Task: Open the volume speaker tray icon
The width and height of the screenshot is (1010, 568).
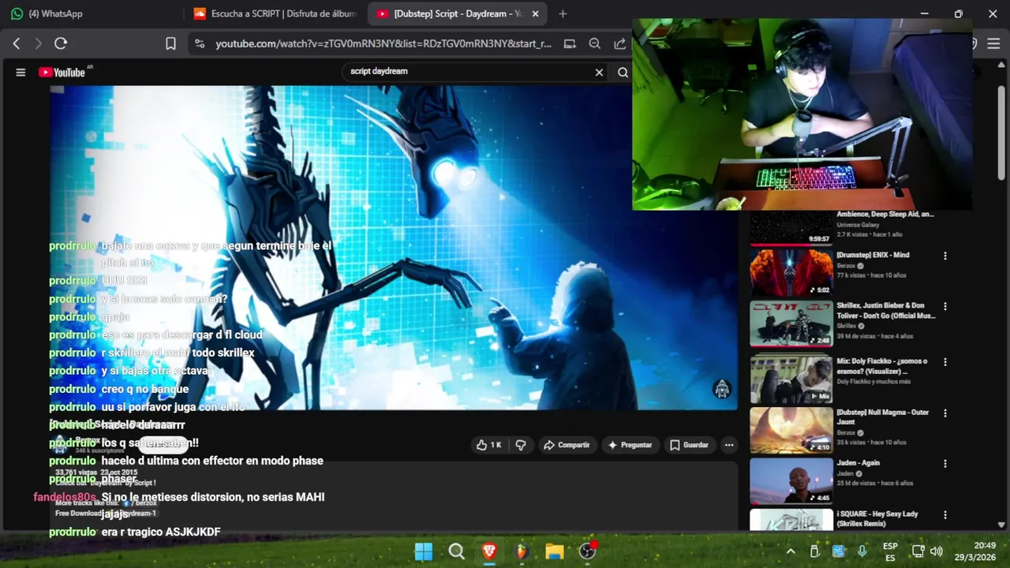Action: (937, 551)
